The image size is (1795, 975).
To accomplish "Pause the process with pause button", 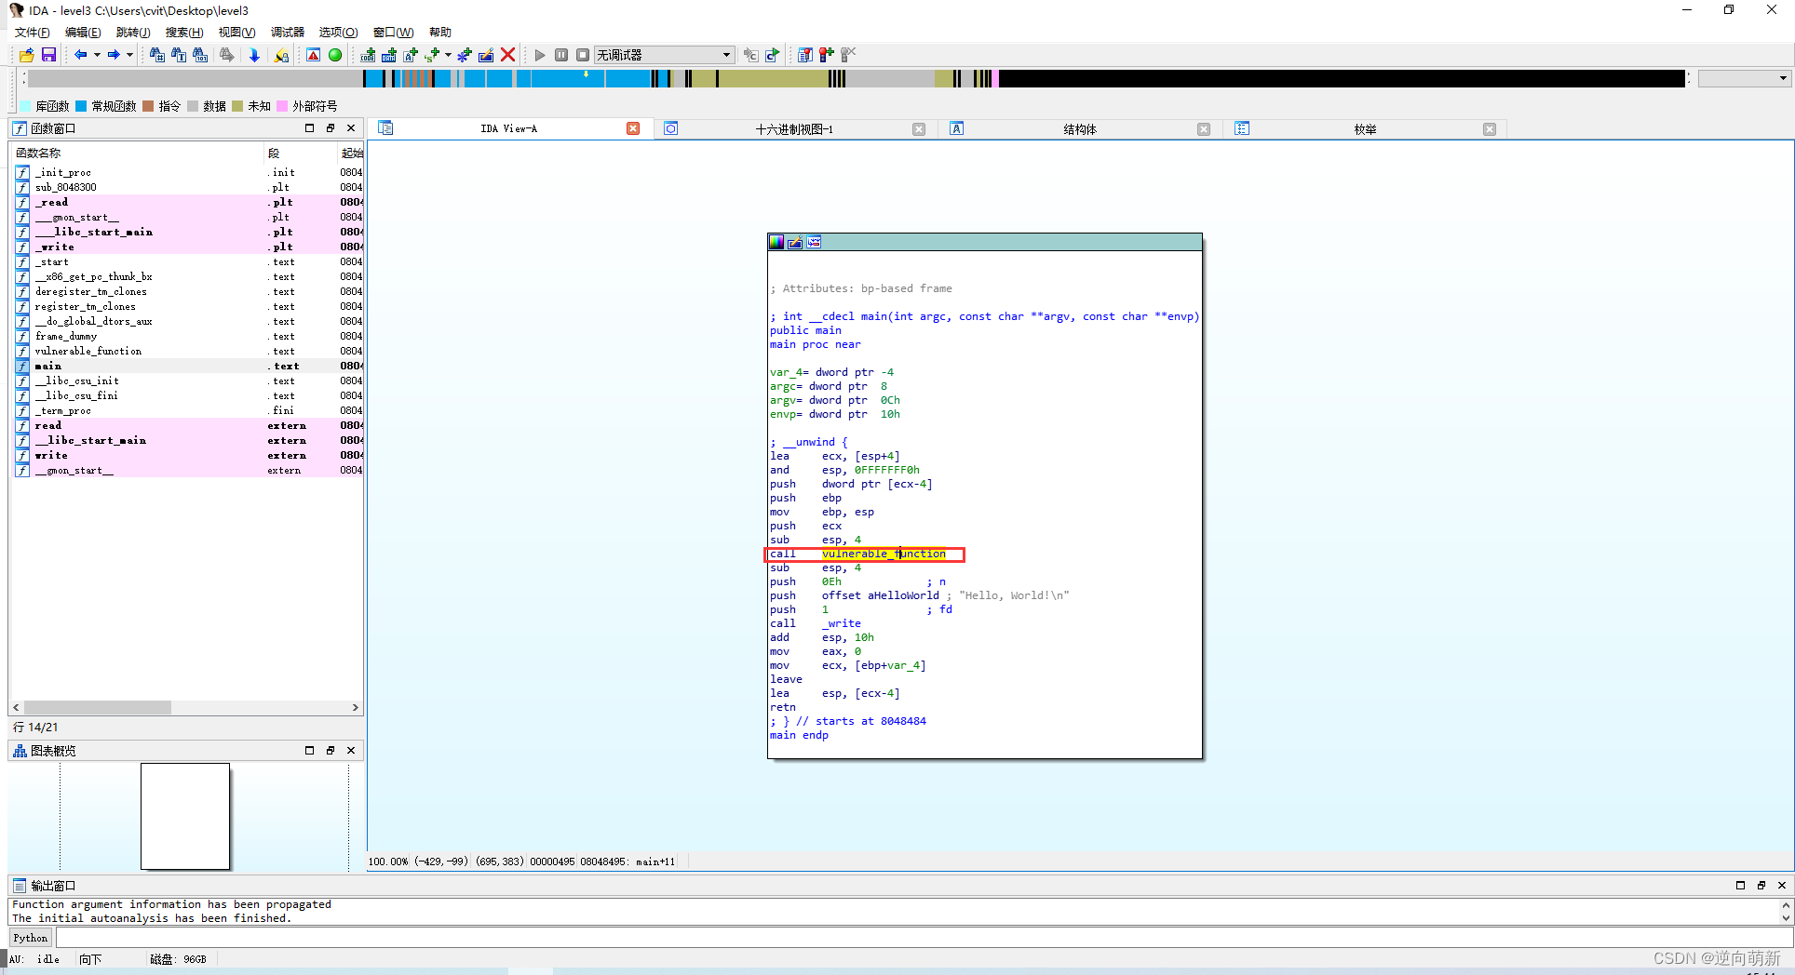I will (x=561, y=55).
